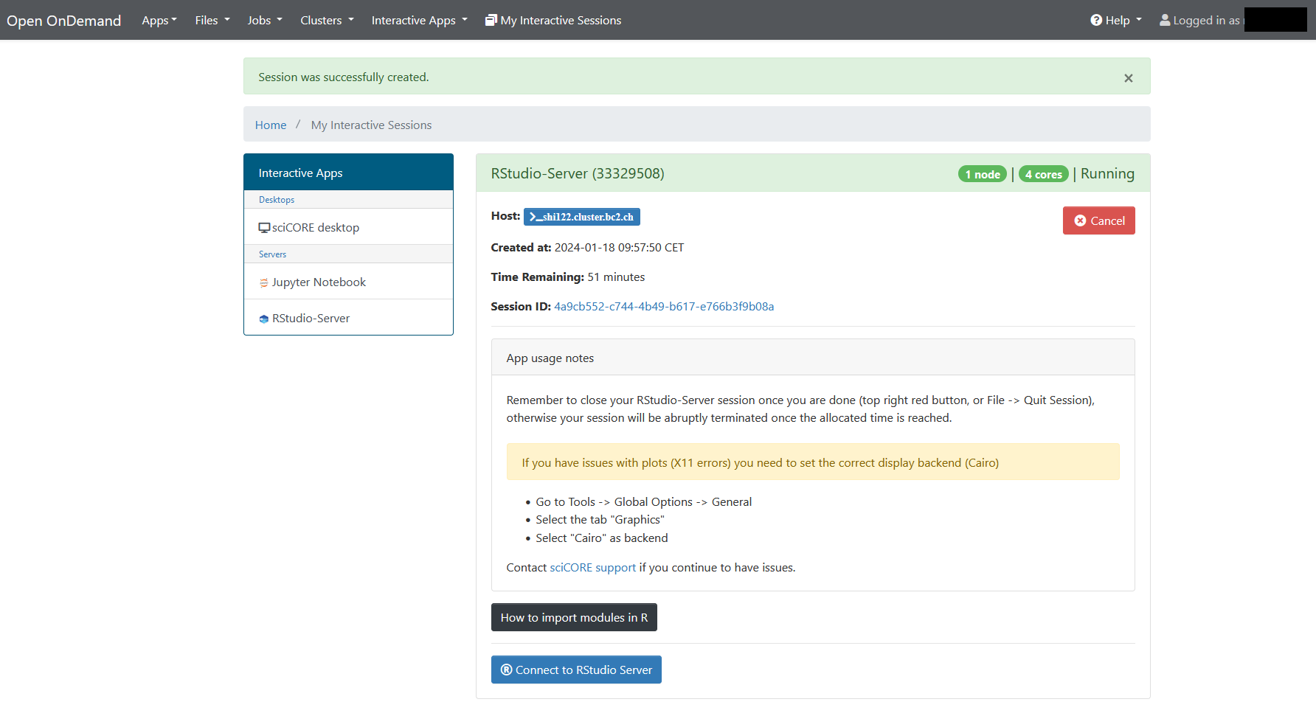Expand the Files dropdown menu
Image resolution: width=1316 pixels, height=702 pixels.
212,21
